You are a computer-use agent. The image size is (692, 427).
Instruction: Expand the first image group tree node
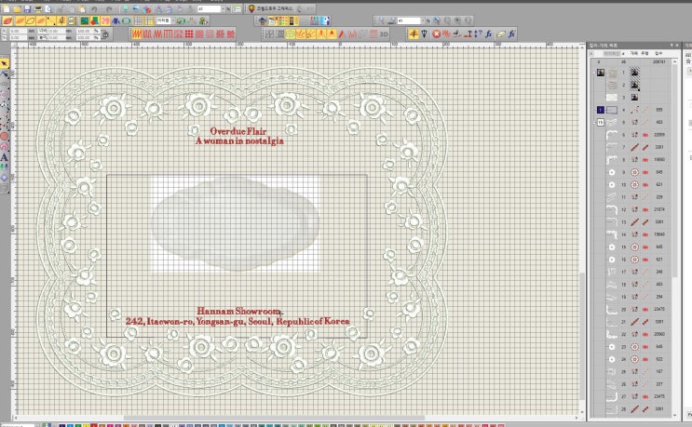click(594, 73)
